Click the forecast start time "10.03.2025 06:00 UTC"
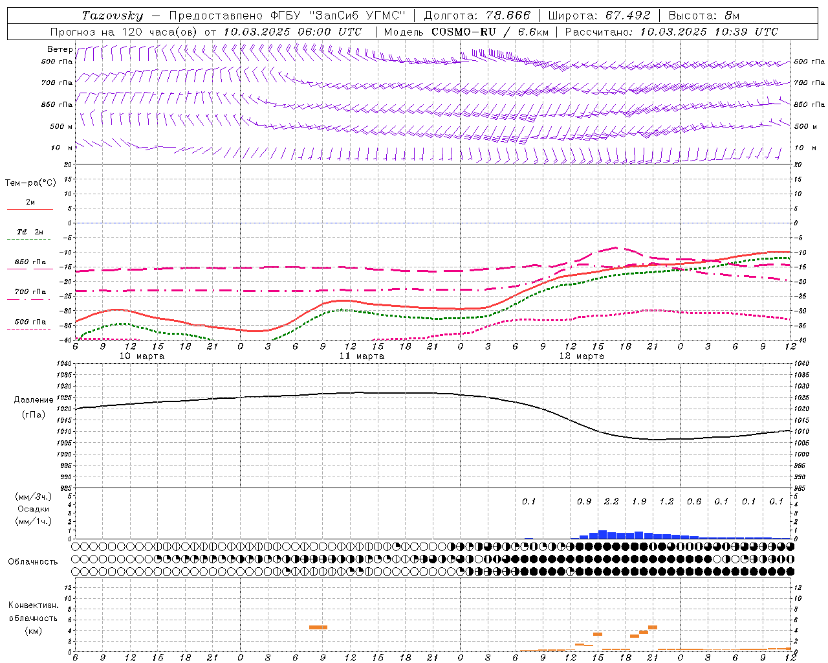 point(292,32)
